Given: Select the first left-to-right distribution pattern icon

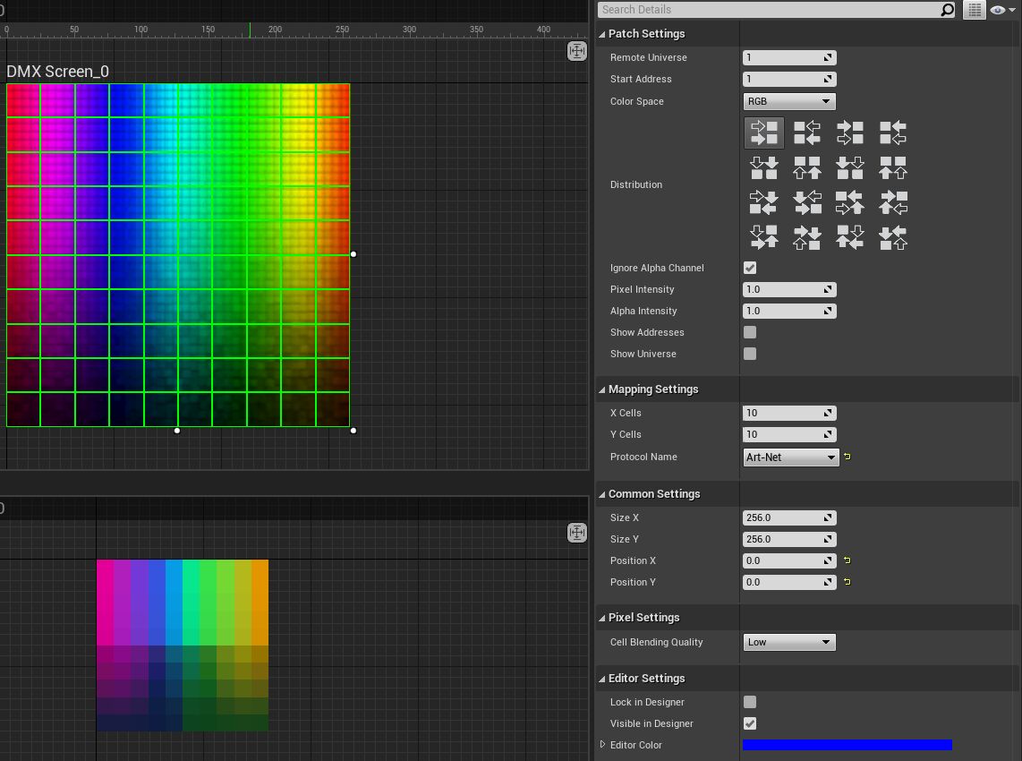Looking at the screenshot, I should coord(763,133).
